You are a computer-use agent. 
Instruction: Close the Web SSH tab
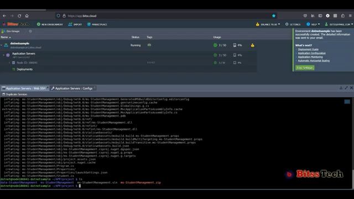coord(48,87)
